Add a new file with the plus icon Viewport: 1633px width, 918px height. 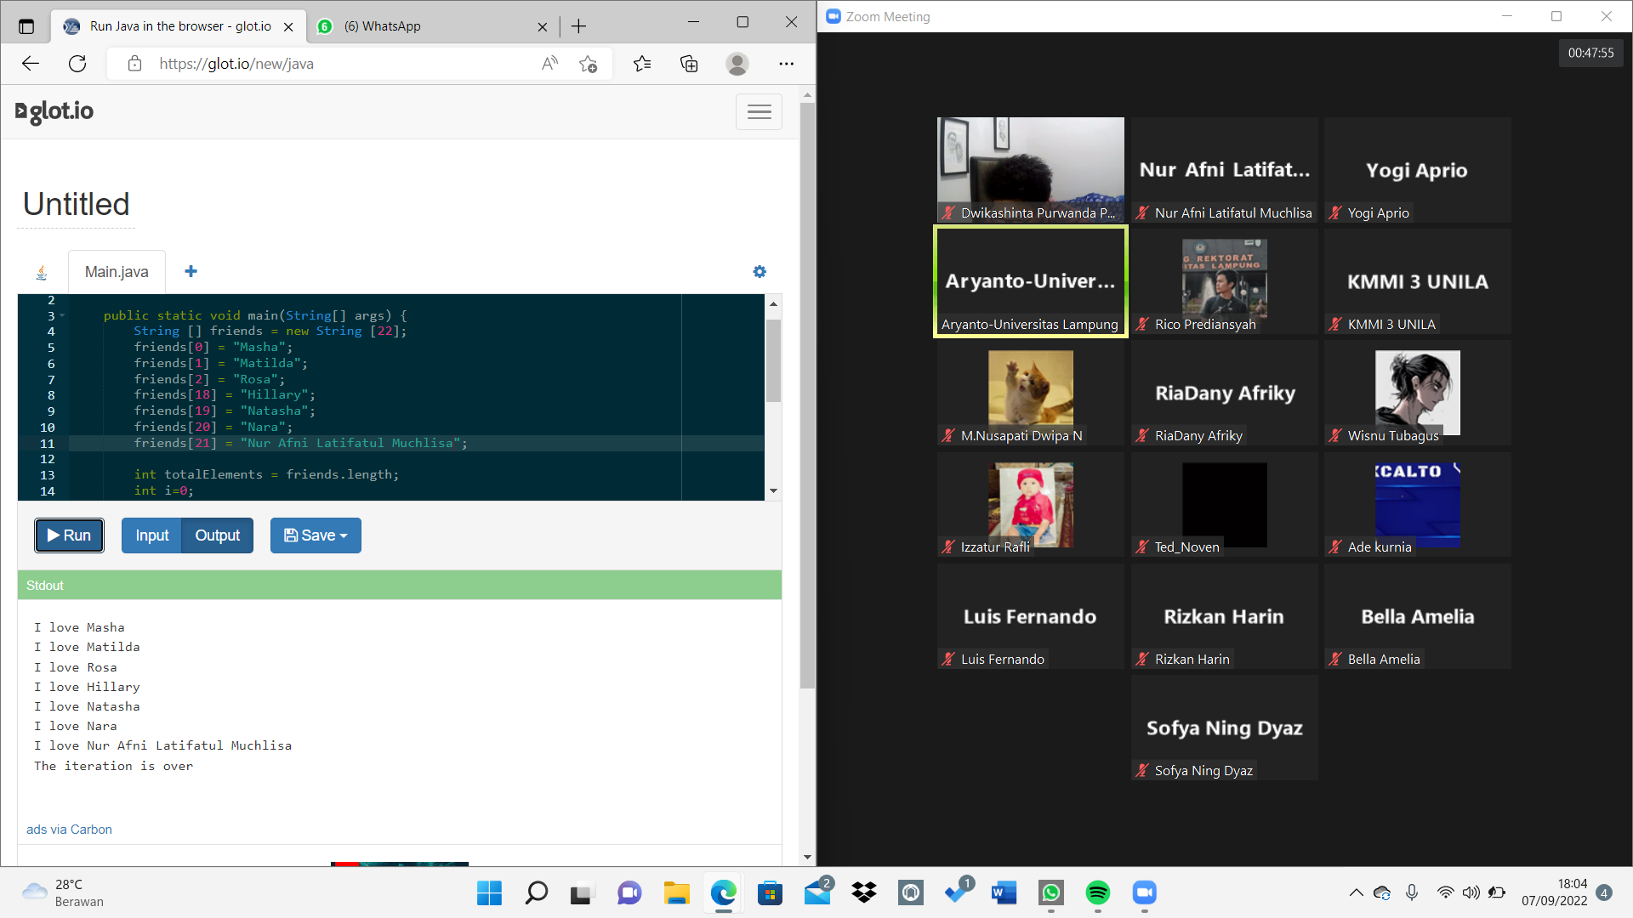(191, 271)
